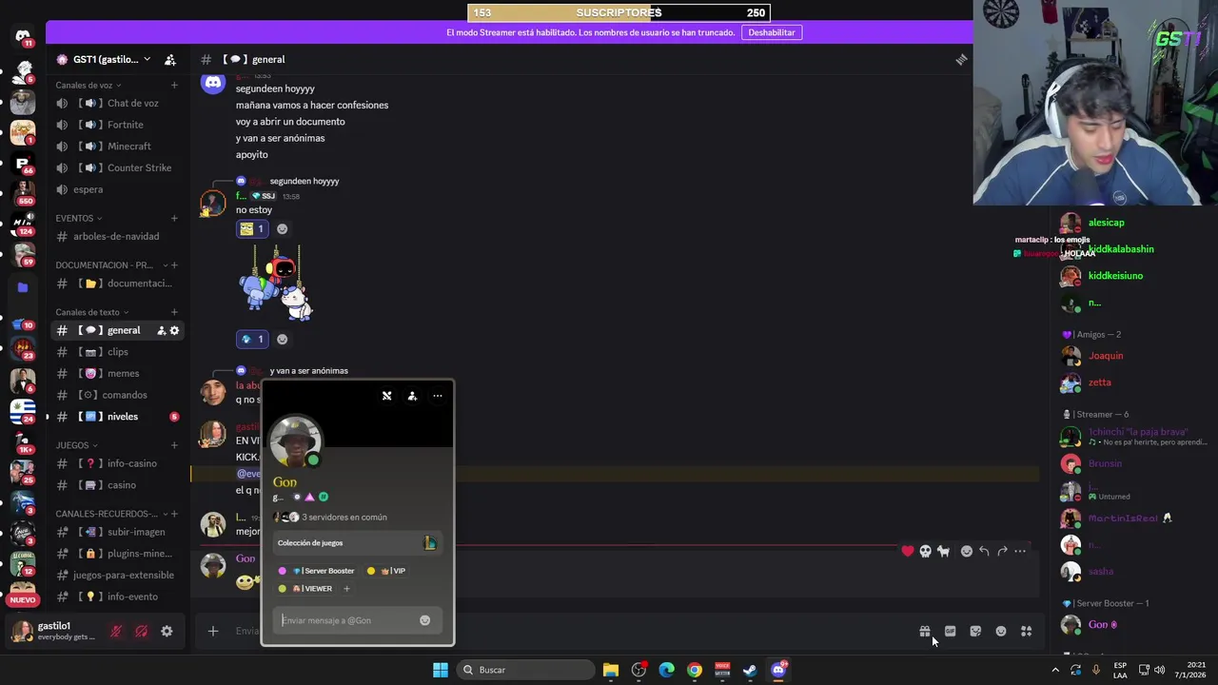
Task: Create channel in Canales de voz
Action: coord(174,85)
